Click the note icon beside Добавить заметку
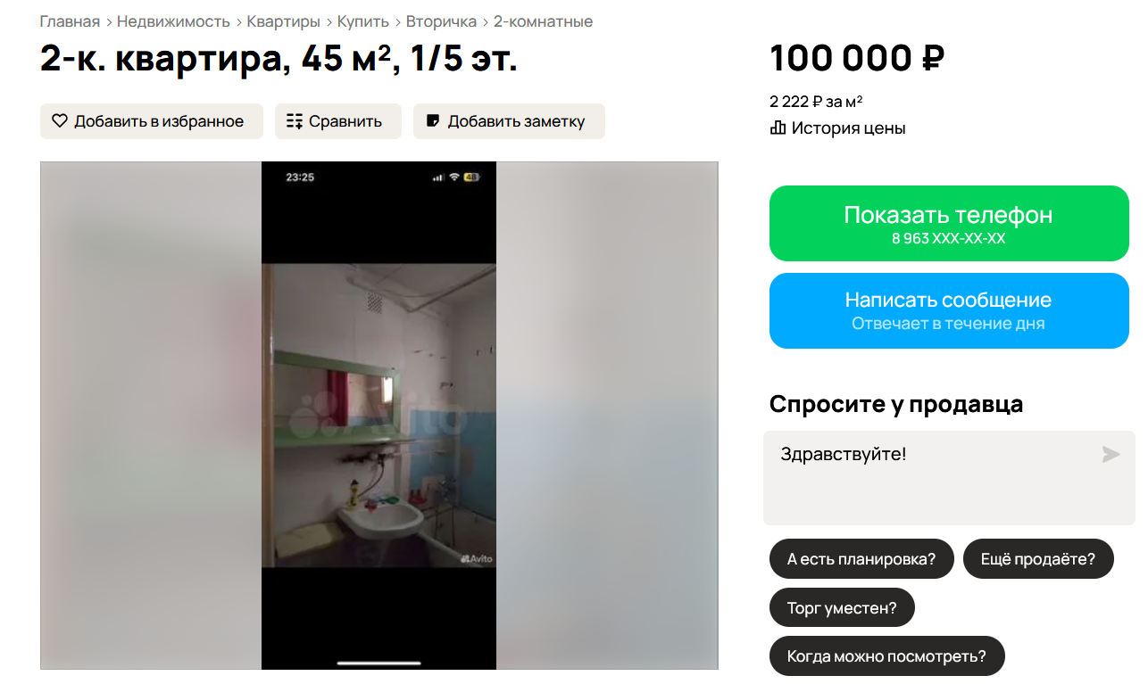Image resolution: width=1148 pixels, height=684 pixels. pos(433,121)
